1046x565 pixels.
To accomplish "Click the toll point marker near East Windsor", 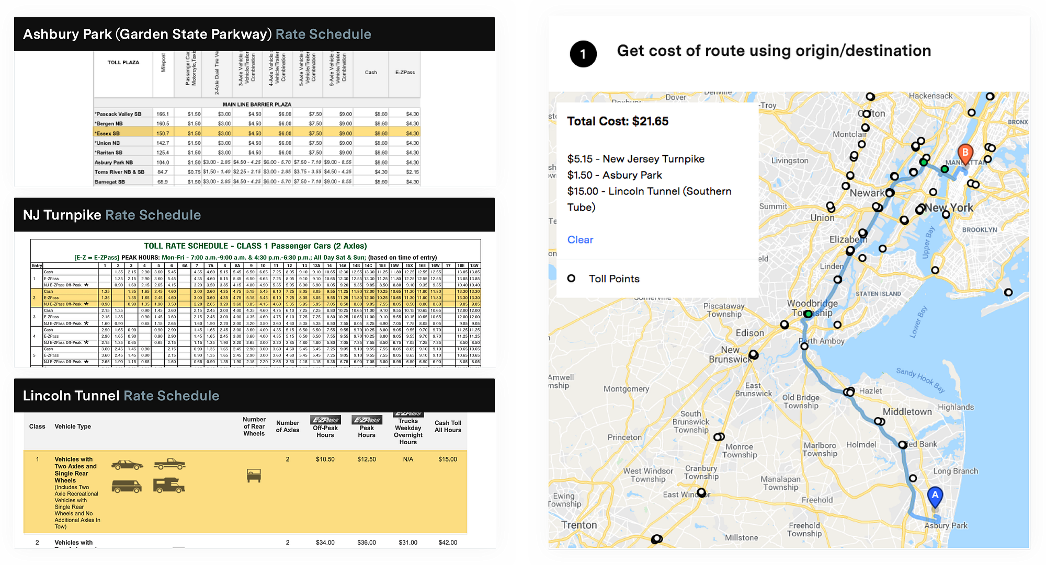I will pos(701,492).
